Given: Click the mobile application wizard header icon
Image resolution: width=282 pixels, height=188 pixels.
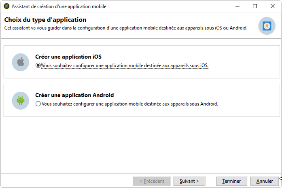Looking at the screenshot, I should coord(267,26).
